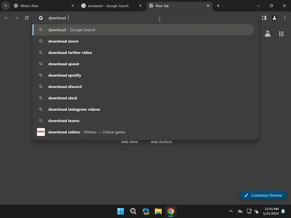Screen dimensions: 291x218
Task: Open the clock showing 12:45 PM
Action: pyautogui.click(x=271, y=211)
